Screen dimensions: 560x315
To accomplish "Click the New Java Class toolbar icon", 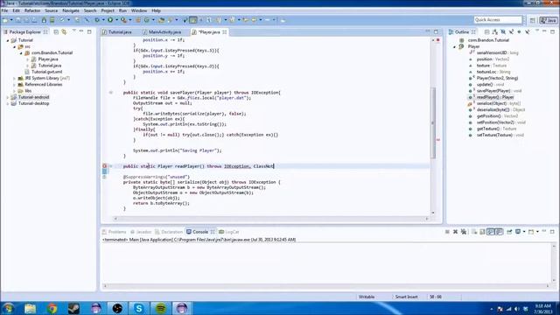I will pyautogui.click(x=146, y=20).
